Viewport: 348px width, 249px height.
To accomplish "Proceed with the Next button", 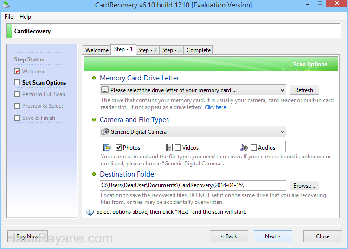I will (x=273, y=236).
